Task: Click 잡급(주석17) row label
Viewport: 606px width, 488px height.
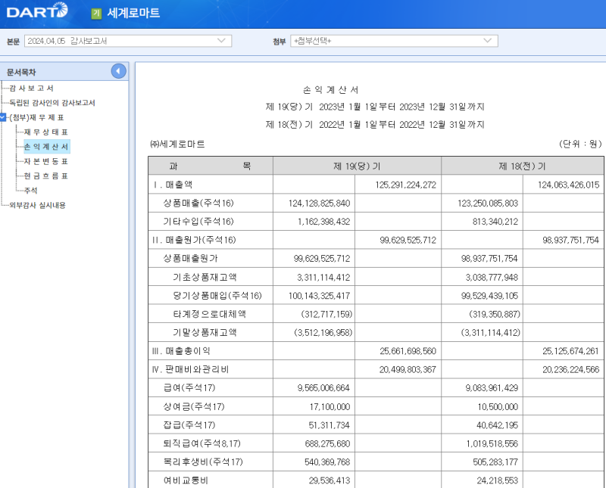Action: coord(189,425)
